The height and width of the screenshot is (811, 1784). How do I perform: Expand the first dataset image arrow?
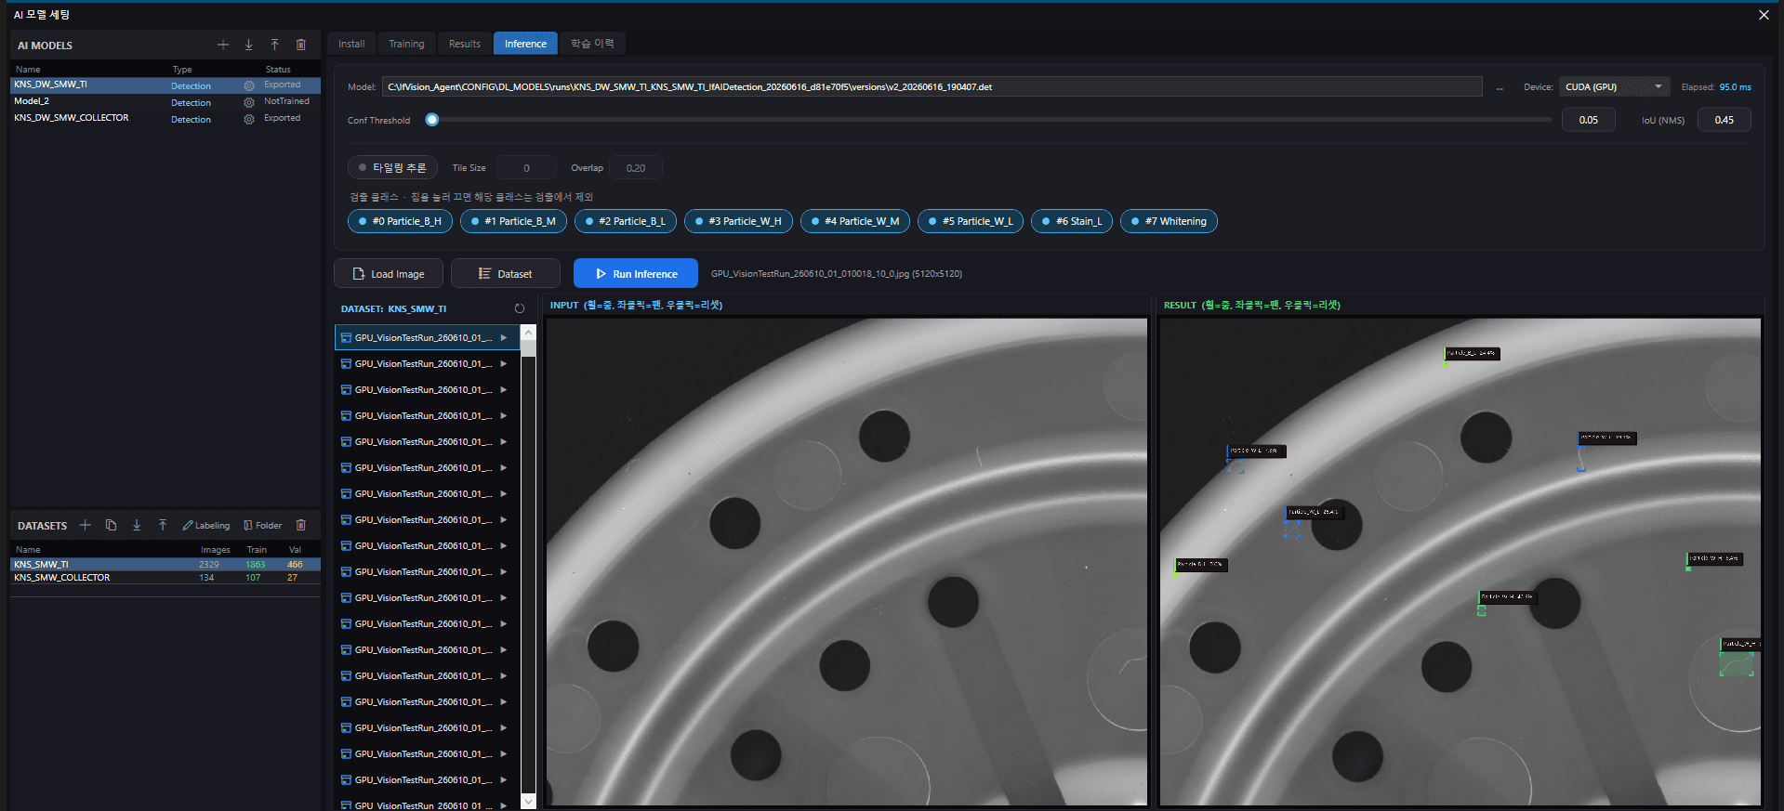pos(504,337)
